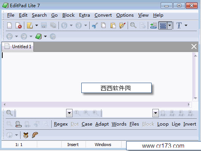Open the Edit menu
The height and width of the screenshot is (151, 201).
point(23,15)
